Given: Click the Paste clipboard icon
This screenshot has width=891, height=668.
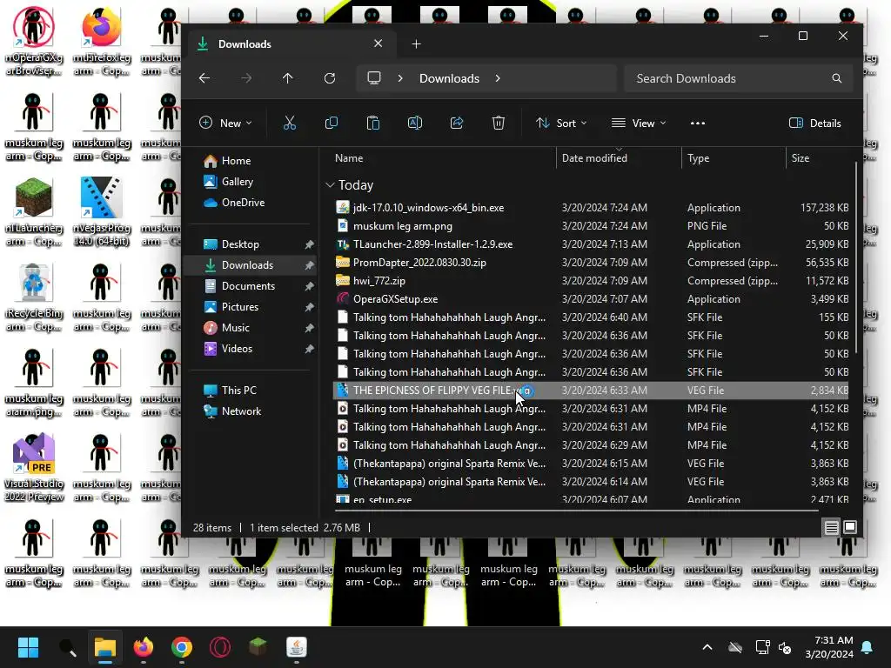Looking at the screenshot, I should click(x=372, y=123).
